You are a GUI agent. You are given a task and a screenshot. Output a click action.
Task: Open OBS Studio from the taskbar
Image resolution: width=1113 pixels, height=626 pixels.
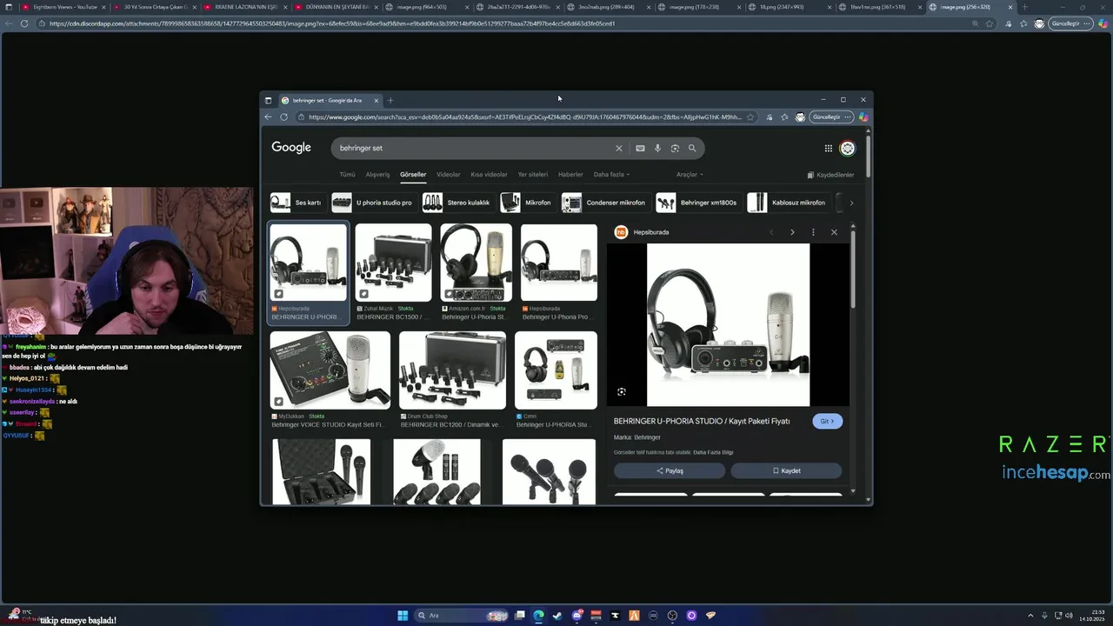click(x=672, y=616)
